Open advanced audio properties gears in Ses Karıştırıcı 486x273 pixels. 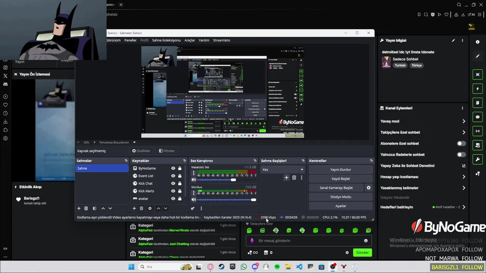point(193,208)
